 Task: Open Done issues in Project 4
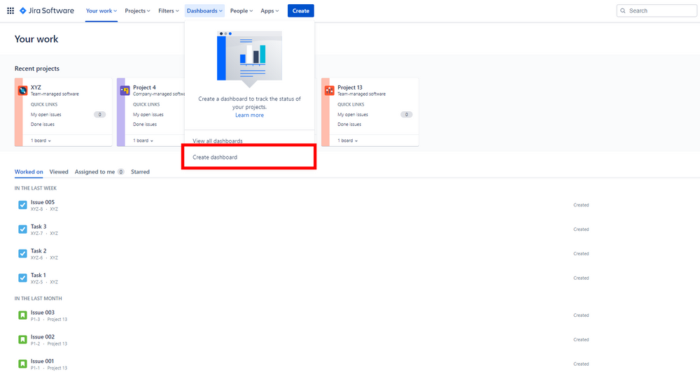[x=145, y=125]
